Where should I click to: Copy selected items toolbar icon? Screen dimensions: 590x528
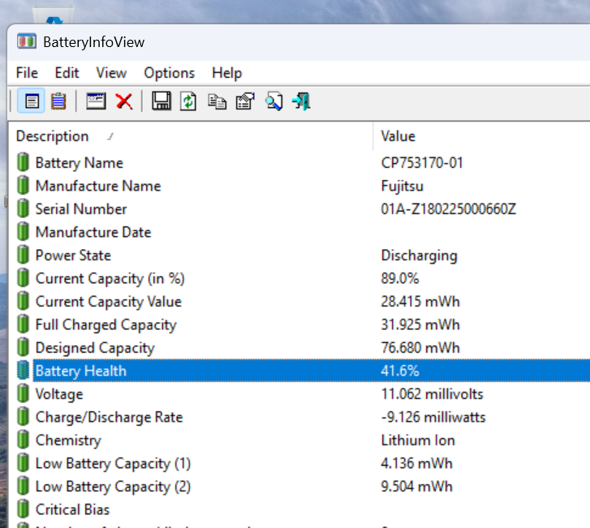217,101
